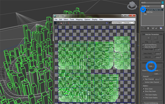Image resolution: width=165 pixels, height=104 pixels.
Task: Click the ViewCube in the viewport
Action: tap(132, 5)
